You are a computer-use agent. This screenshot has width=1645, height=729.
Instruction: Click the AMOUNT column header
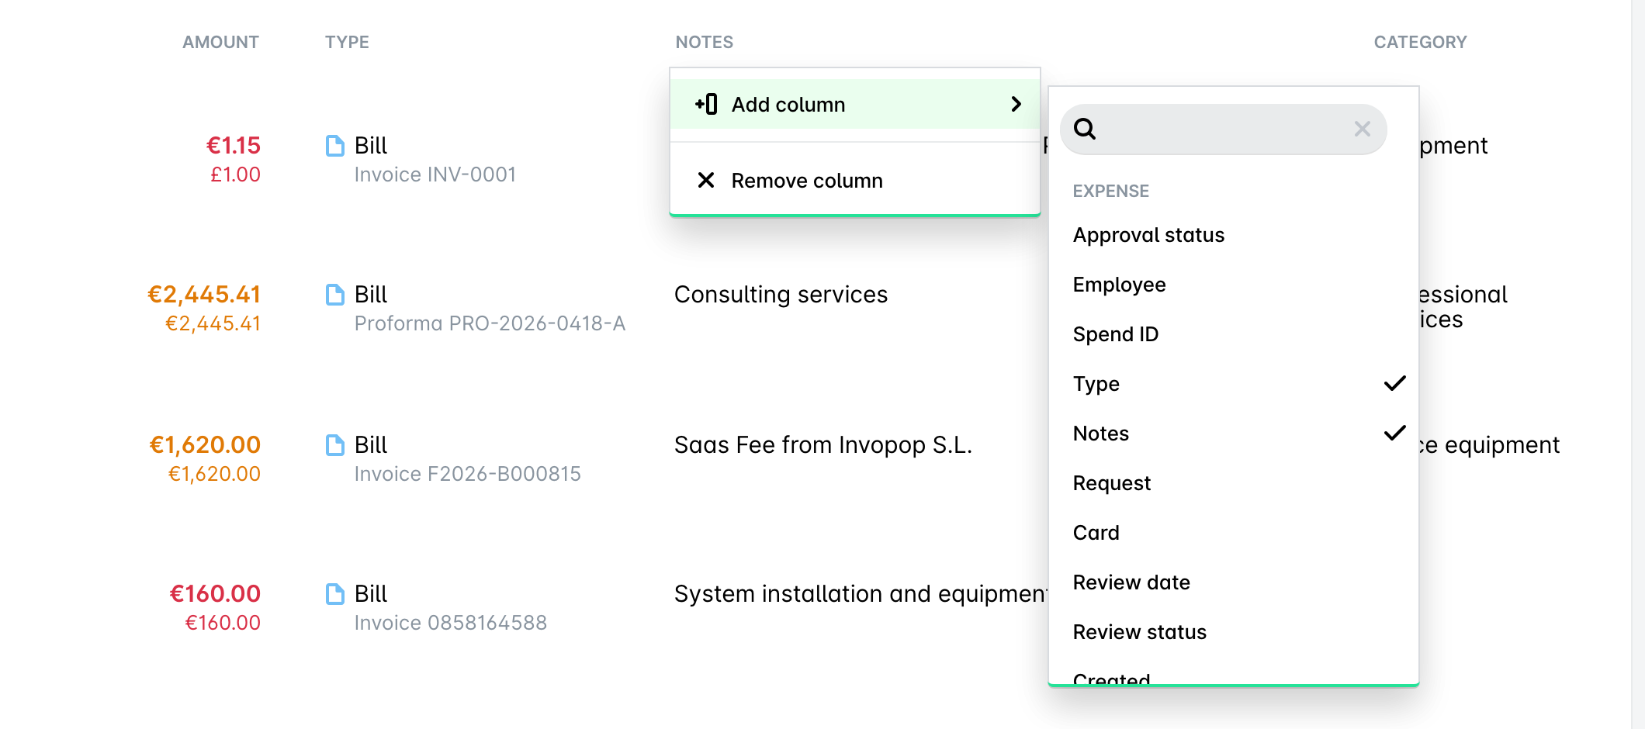pos(220,42)
